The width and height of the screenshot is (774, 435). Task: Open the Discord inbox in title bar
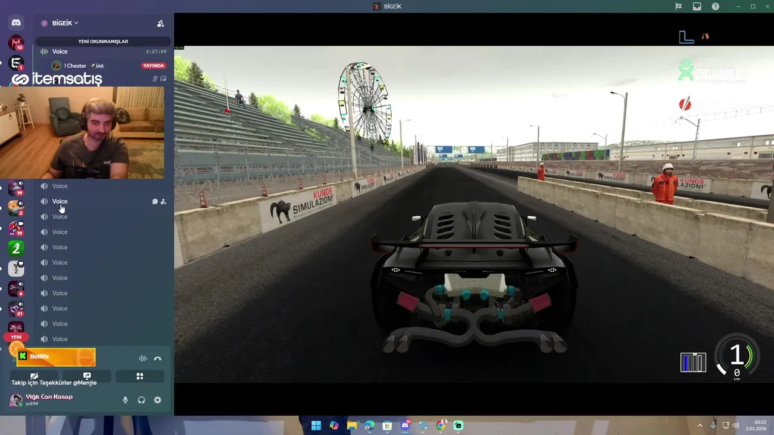697,6
